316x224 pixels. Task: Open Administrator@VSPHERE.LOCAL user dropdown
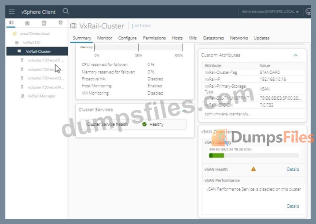click(270, 12)
